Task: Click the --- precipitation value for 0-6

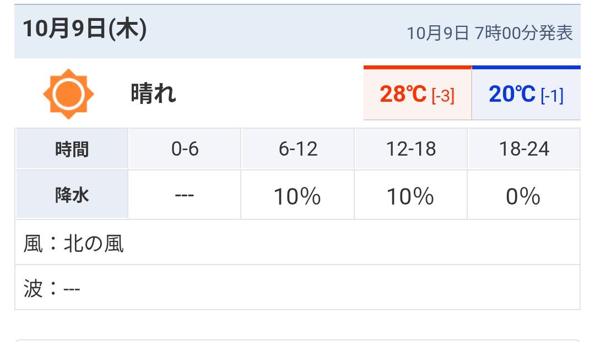Action: click(185, 196)
